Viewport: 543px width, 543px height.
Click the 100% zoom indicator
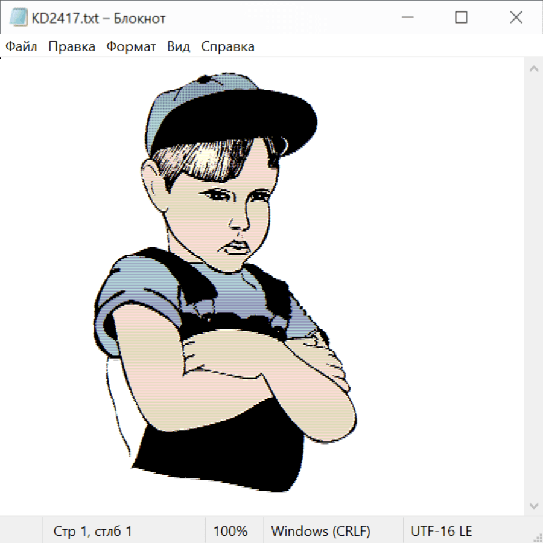230,531
